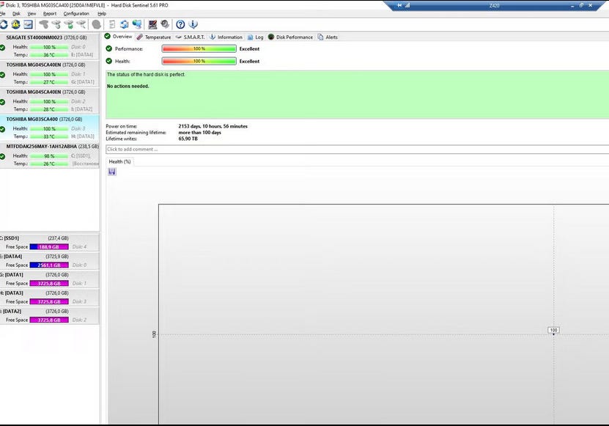Viewport: 609px width, 426px height.
Task: Open help via question mark icon
Action: point(180,24)
